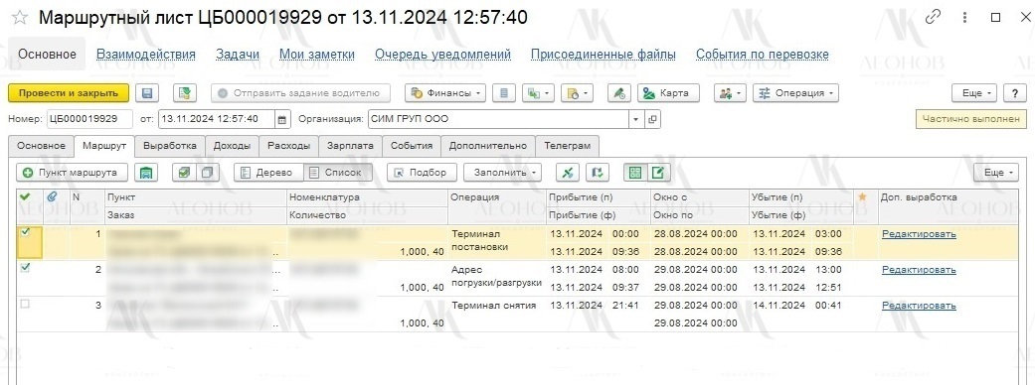Switch to Зарплата tab
The height and width of the screenshot is (385, 1035).
click(350, 146)
